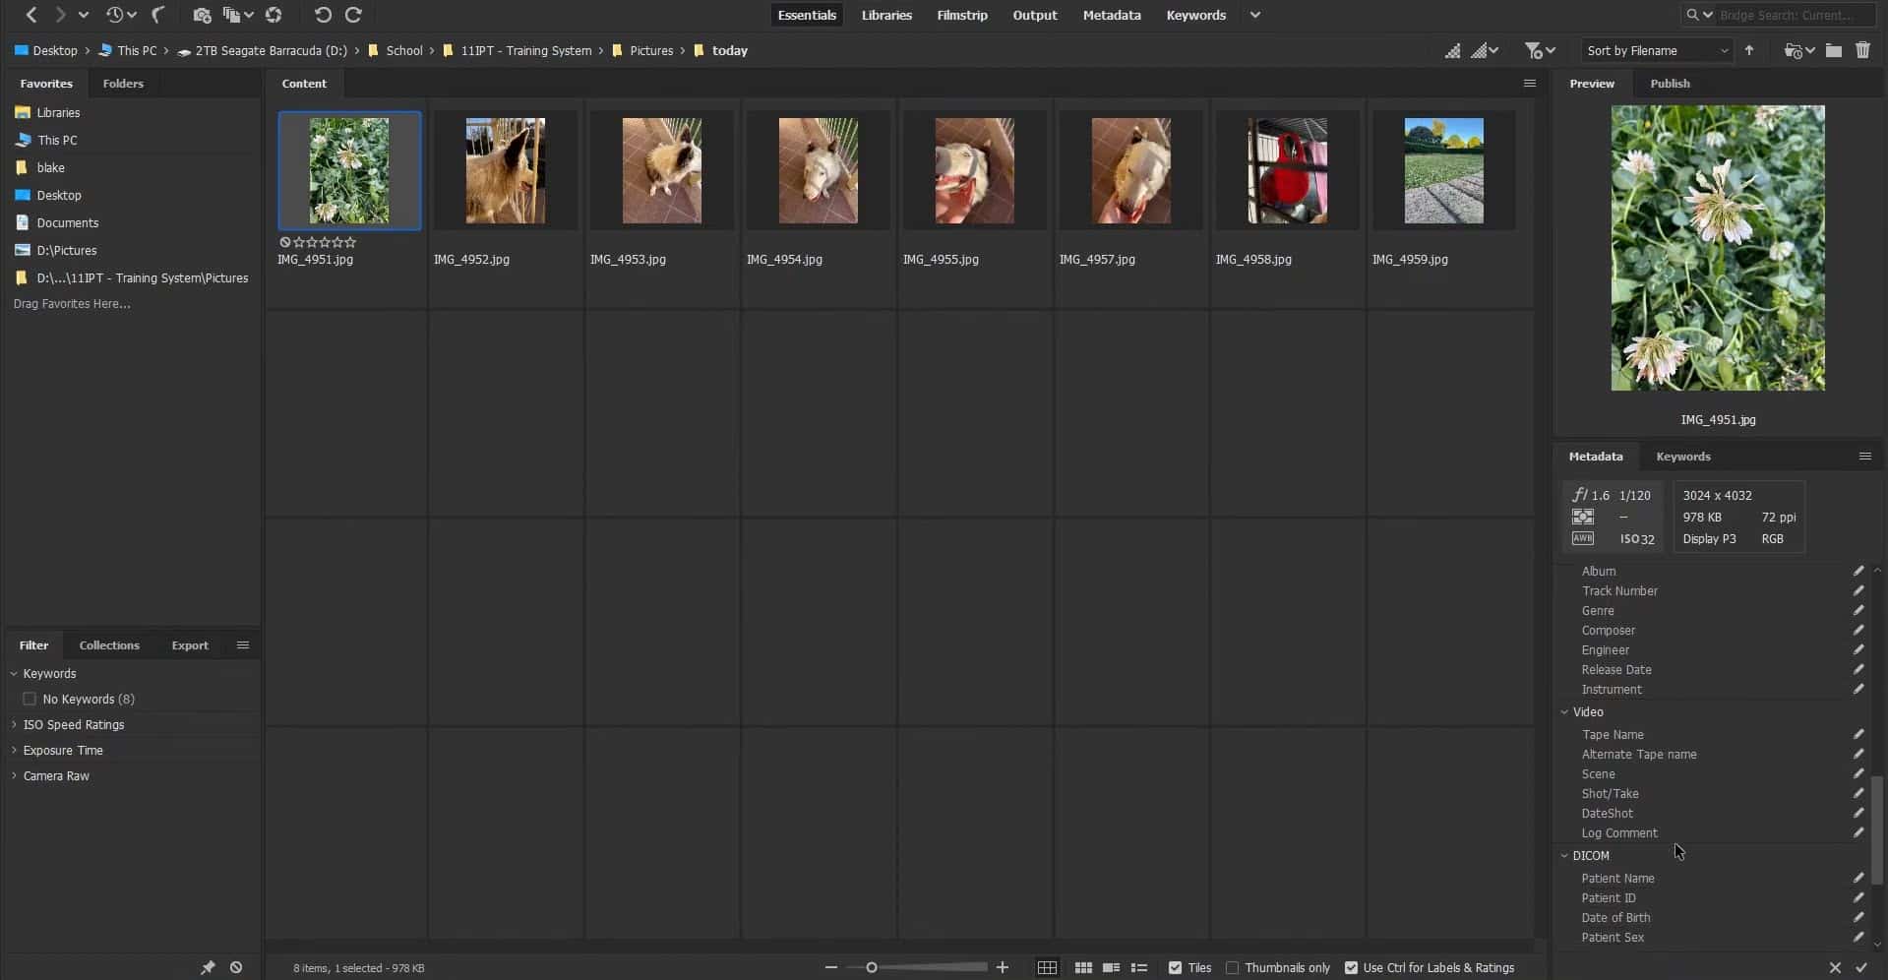Switch to details list view icon
This screenshot has width=1888, height=980.
[x=1111, y=968]
